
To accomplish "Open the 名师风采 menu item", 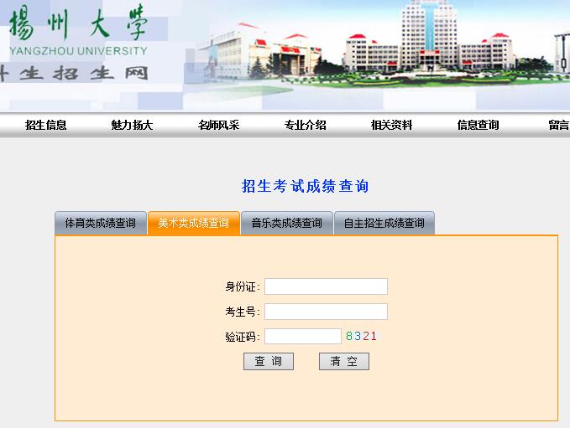I will coord(218,125).
